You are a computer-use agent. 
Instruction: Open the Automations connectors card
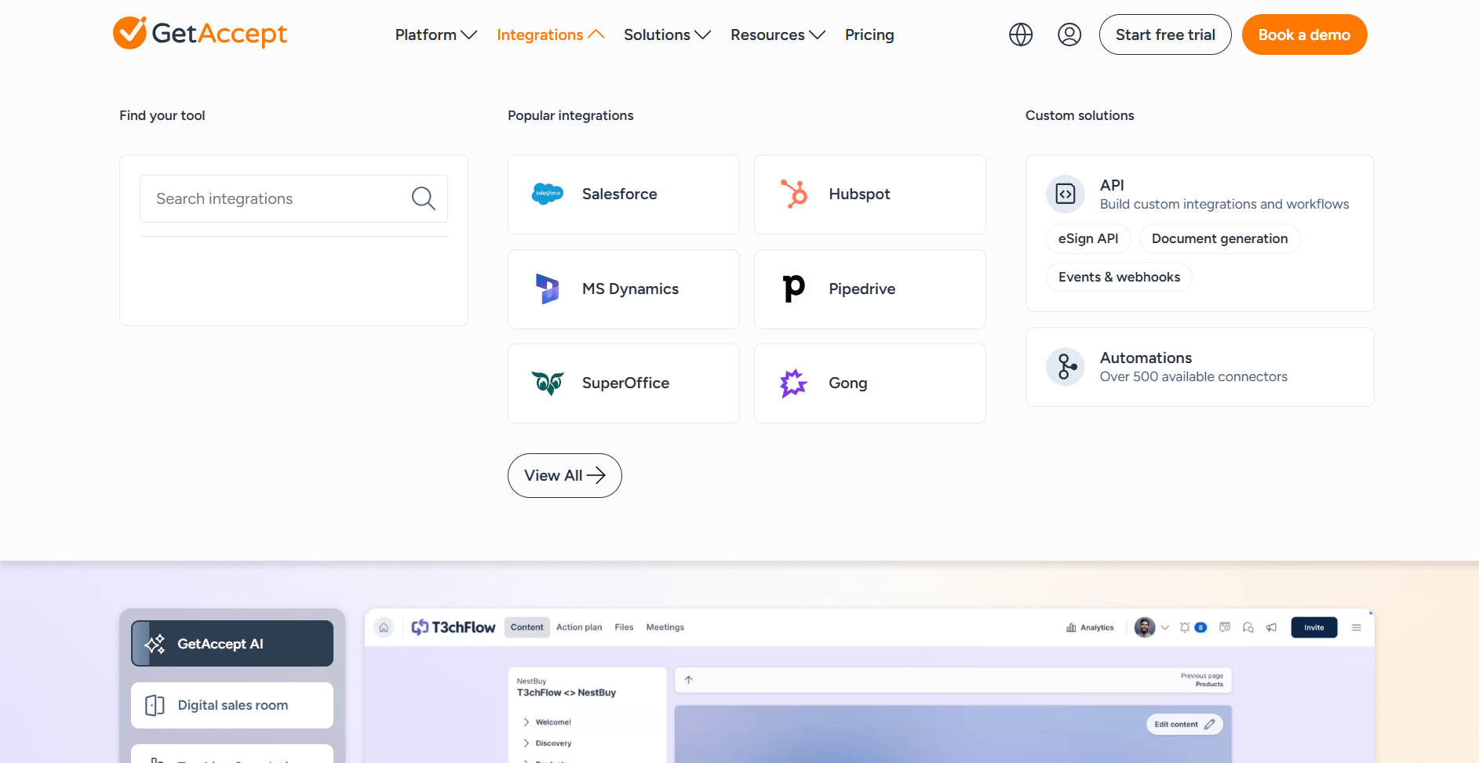point(1200,367)
